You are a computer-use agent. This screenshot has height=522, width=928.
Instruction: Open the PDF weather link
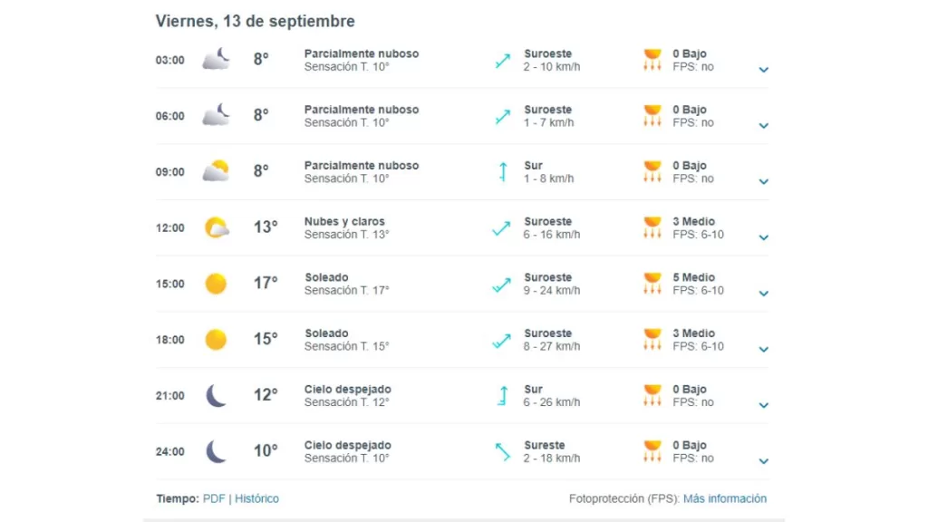coord(214,498)
